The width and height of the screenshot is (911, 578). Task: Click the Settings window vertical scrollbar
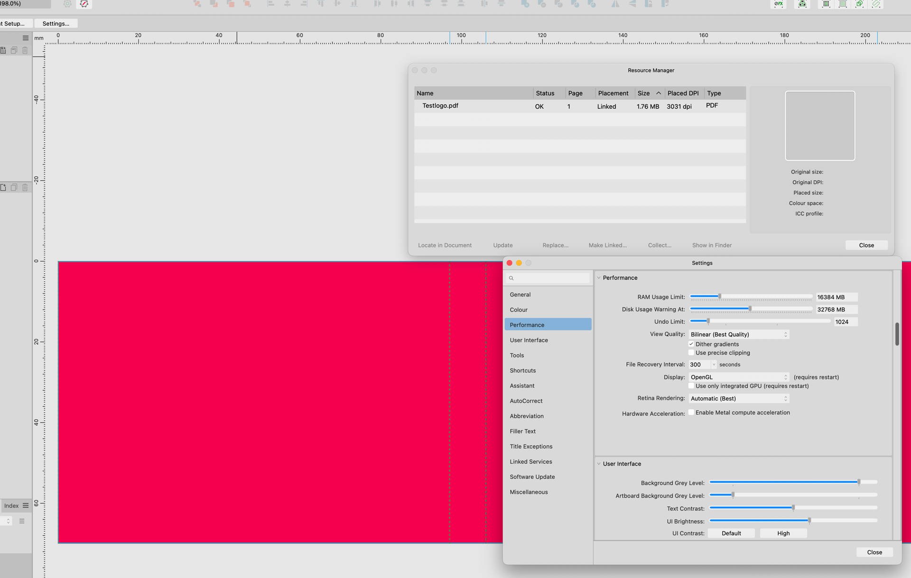click(897, 334)
